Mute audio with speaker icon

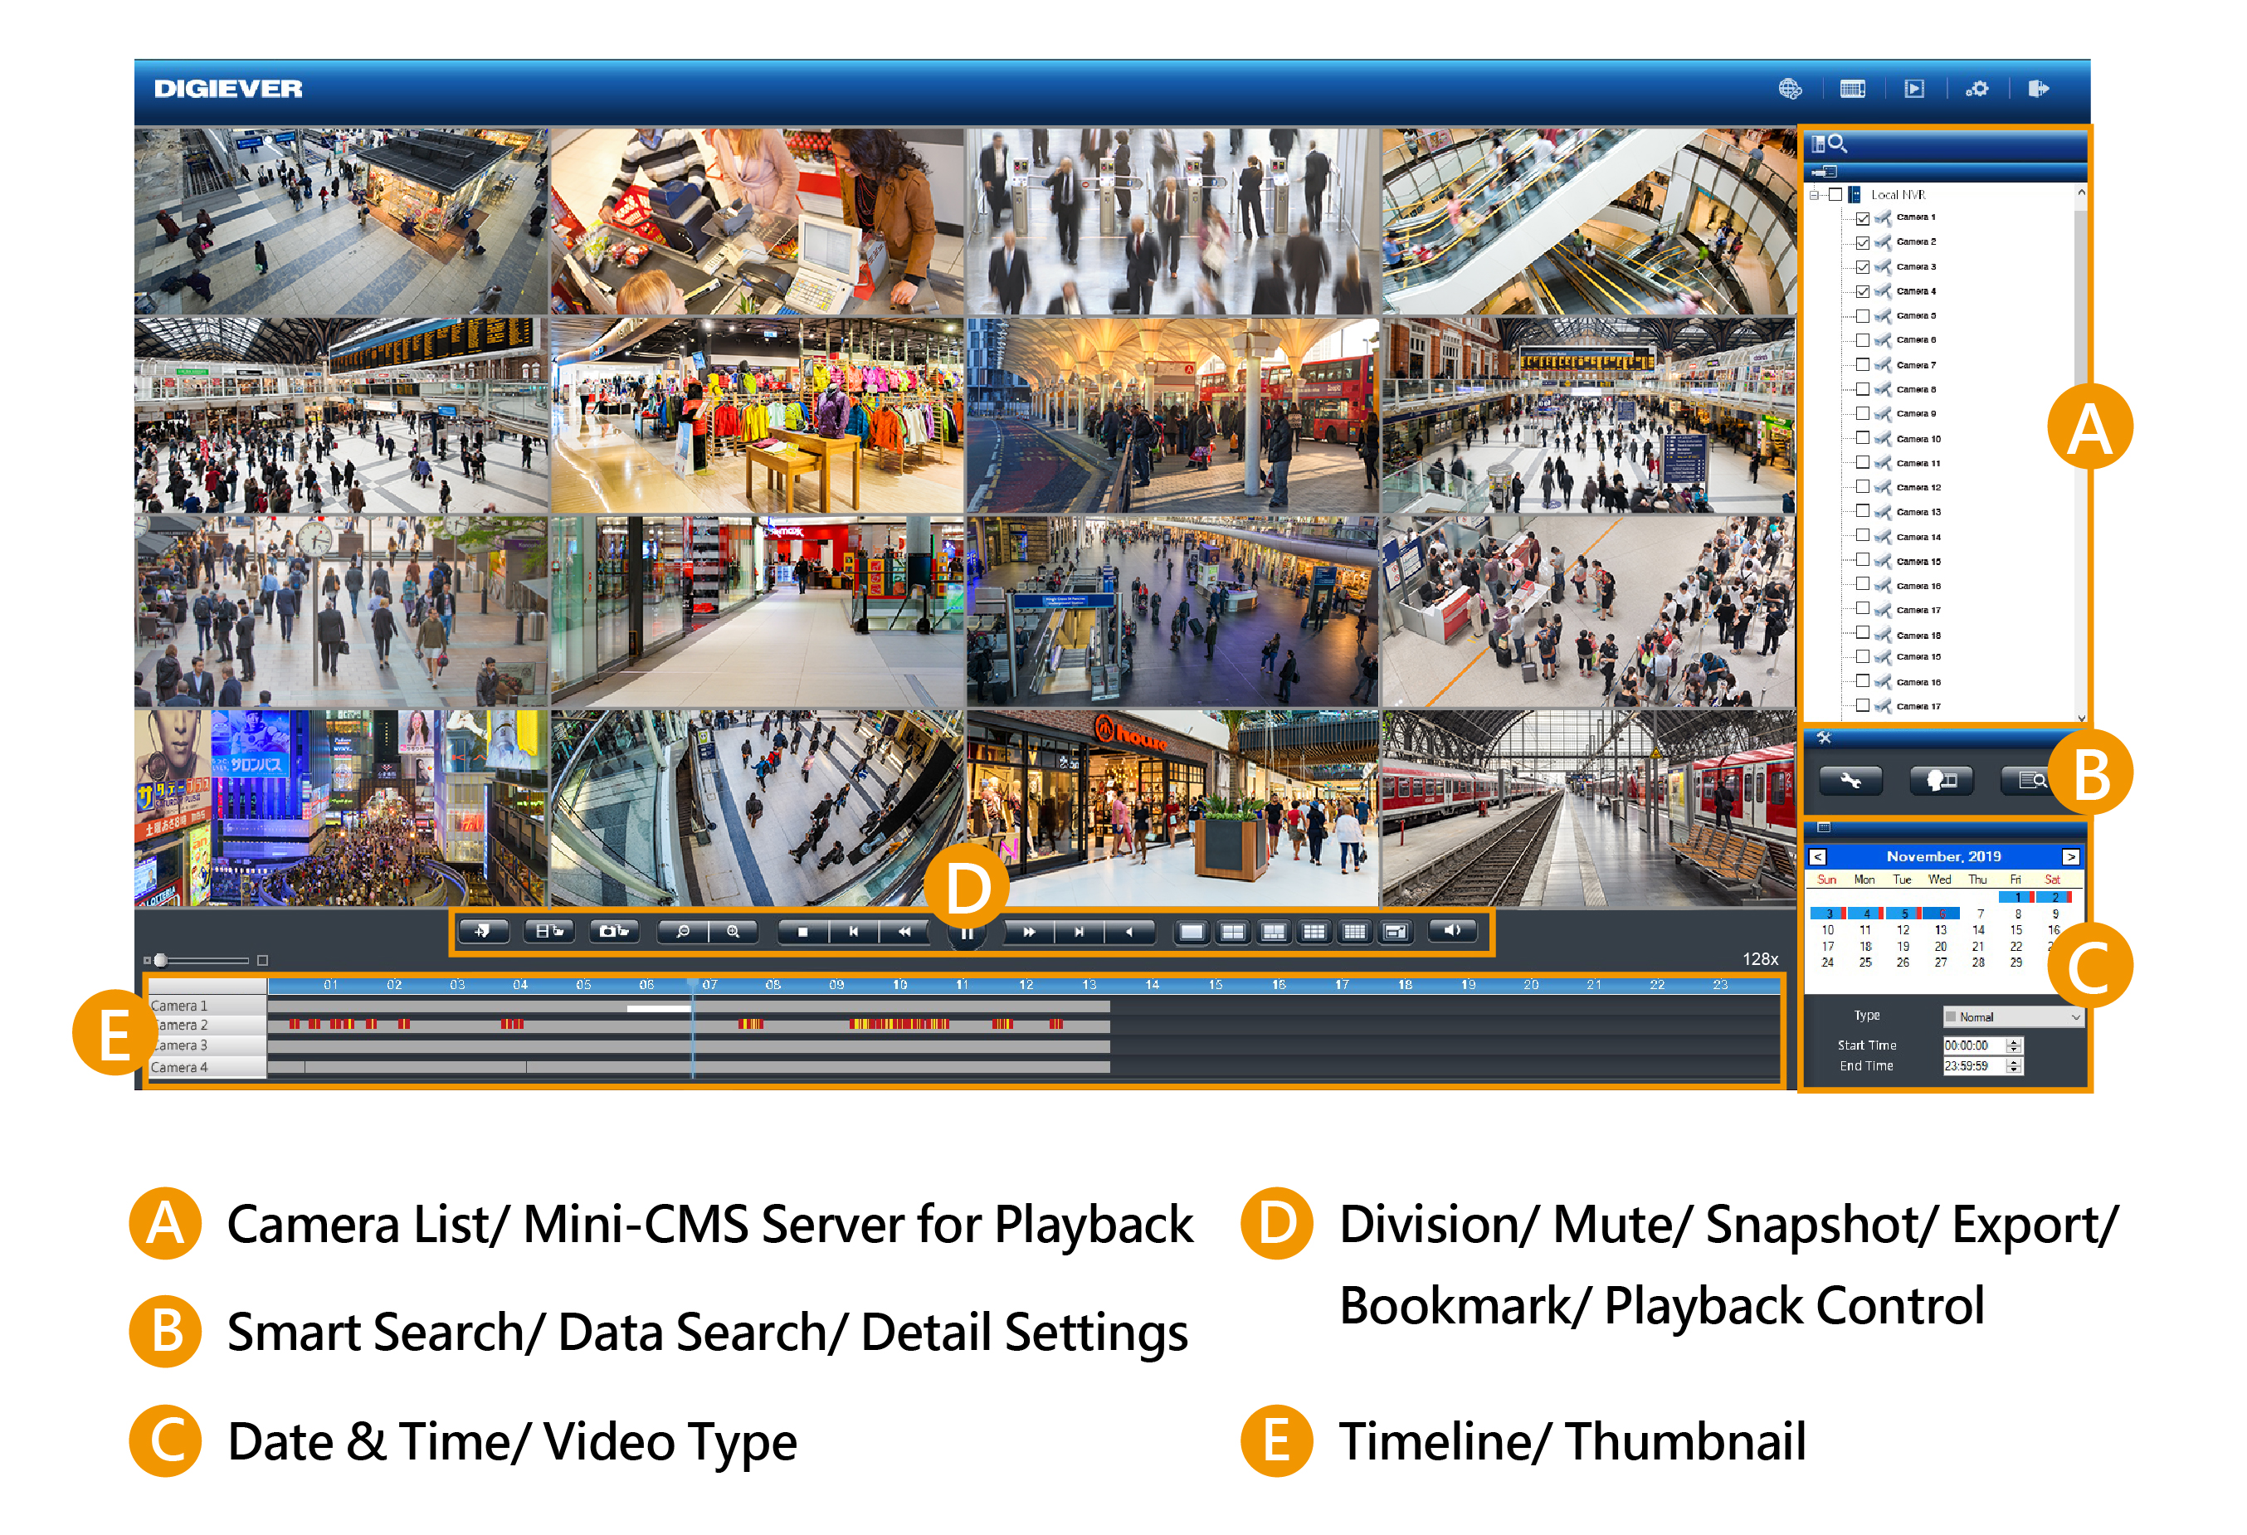[x=1451, y=931]
